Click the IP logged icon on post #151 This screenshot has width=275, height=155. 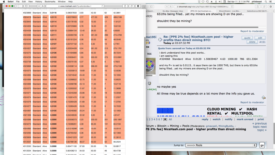pos(264,97)
